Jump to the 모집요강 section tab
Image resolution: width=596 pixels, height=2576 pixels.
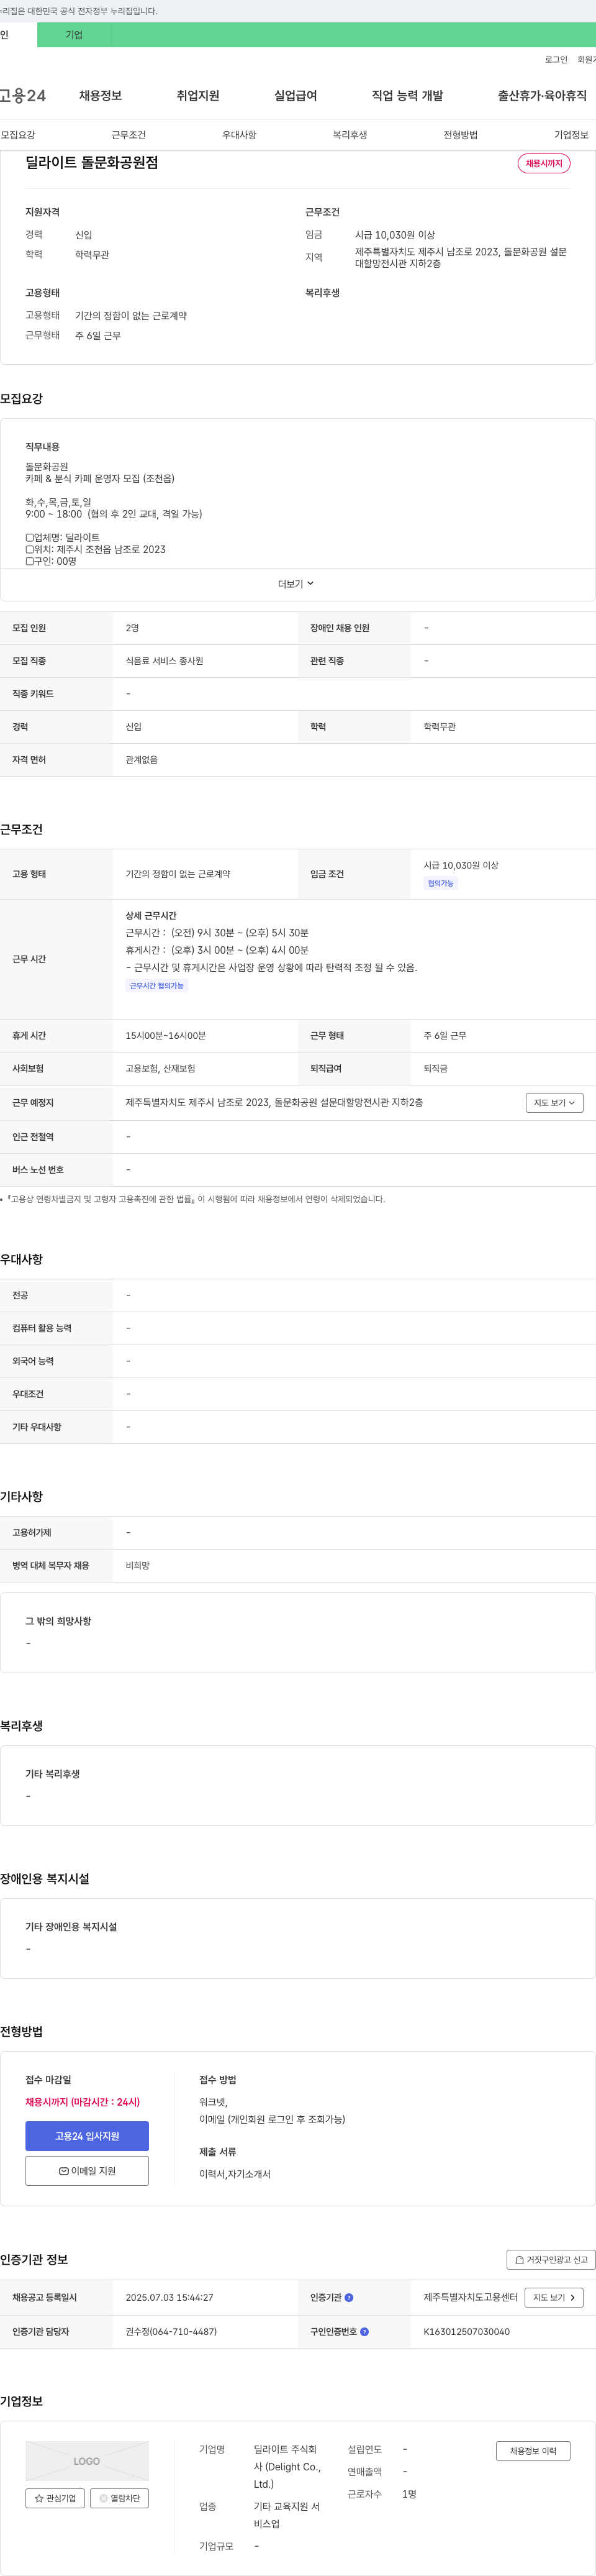point(18,135)
